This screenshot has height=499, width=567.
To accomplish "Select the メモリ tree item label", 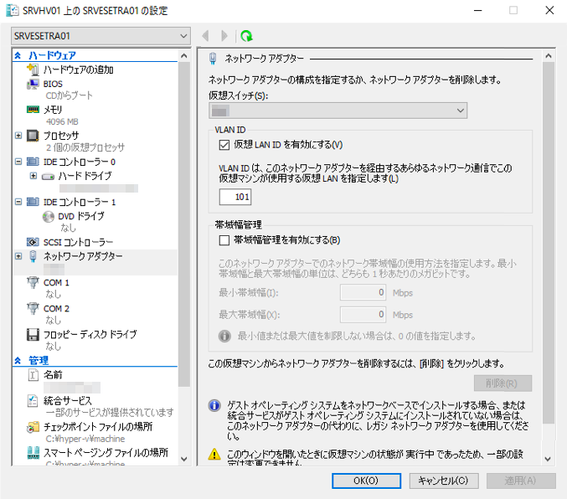I will [53, 110].
